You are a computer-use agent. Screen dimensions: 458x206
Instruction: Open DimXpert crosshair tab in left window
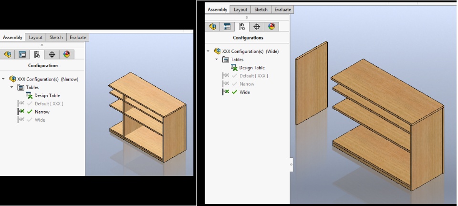click(x=52, y=54)
